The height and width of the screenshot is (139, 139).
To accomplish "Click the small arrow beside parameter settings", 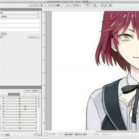I will pos(40,91).
